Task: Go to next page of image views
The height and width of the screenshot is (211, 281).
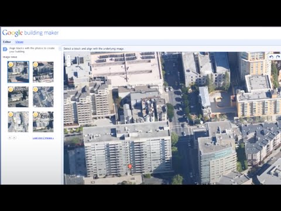Action: point(14,138)
